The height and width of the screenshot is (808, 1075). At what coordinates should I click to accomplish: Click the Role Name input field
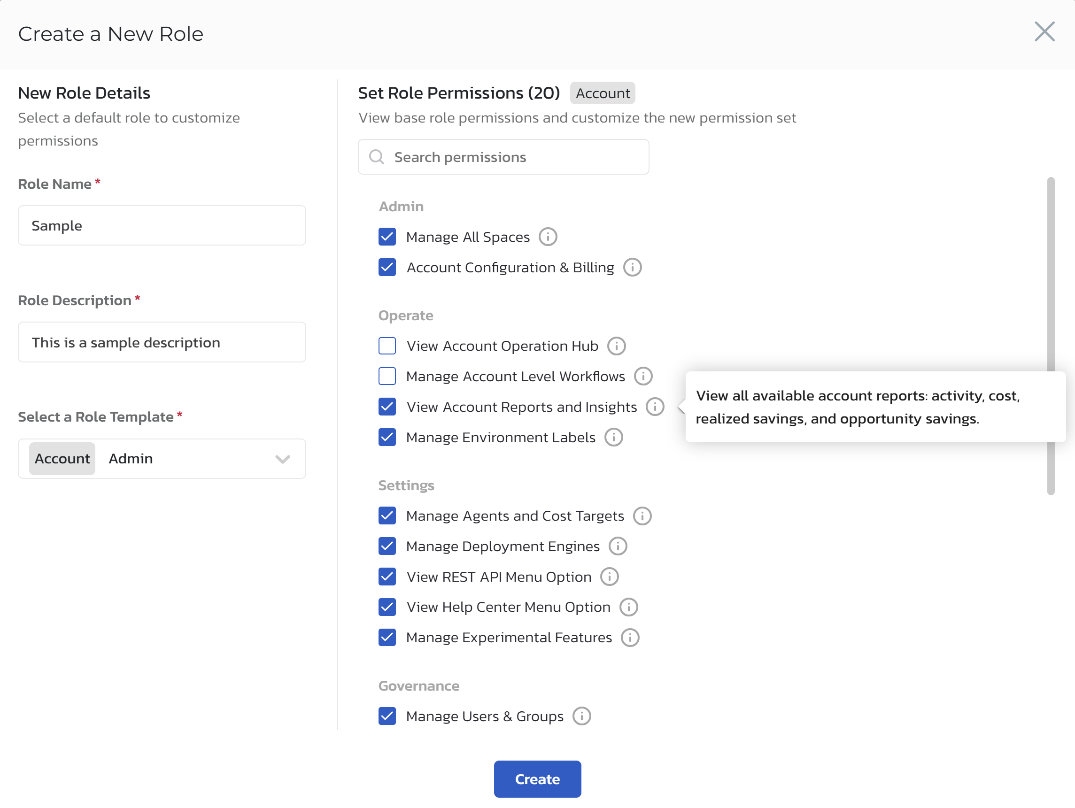[x=162, y=226]
